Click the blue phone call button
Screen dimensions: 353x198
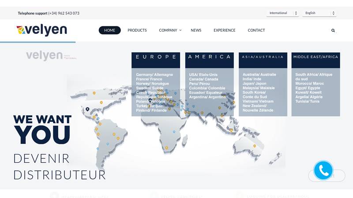pyautogui.click(x=323, y=170)
